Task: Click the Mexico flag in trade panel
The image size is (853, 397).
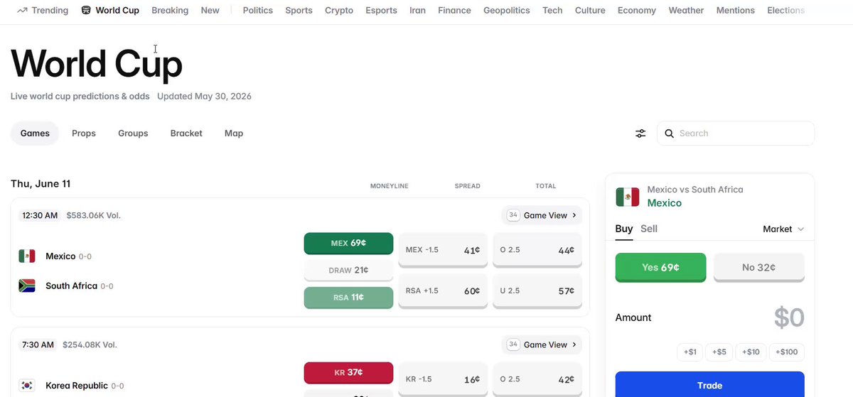Action: click(628, 197)
